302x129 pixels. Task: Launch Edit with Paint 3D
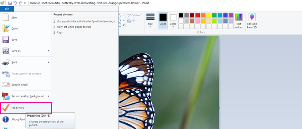(252, 21)
